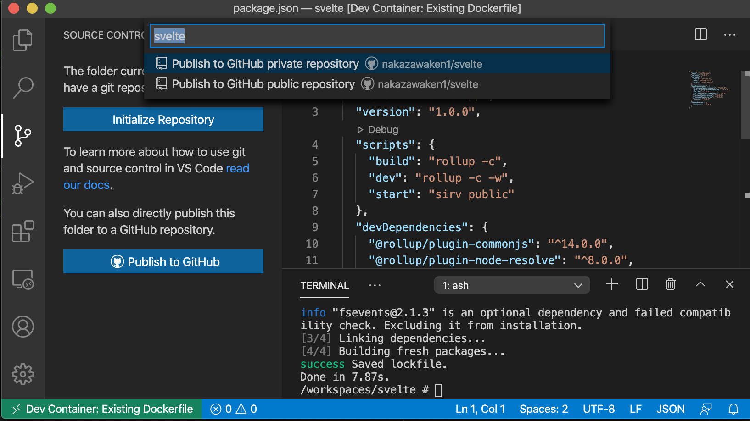
Task: Click the "build" script line
Action: (438, 161)
